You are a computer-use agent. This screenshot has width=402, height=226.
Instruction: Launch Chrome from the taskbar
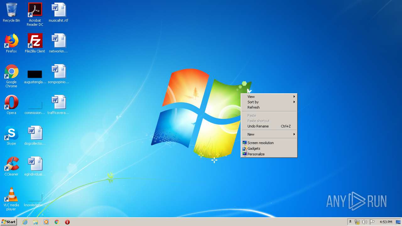[x=57, y=222]
